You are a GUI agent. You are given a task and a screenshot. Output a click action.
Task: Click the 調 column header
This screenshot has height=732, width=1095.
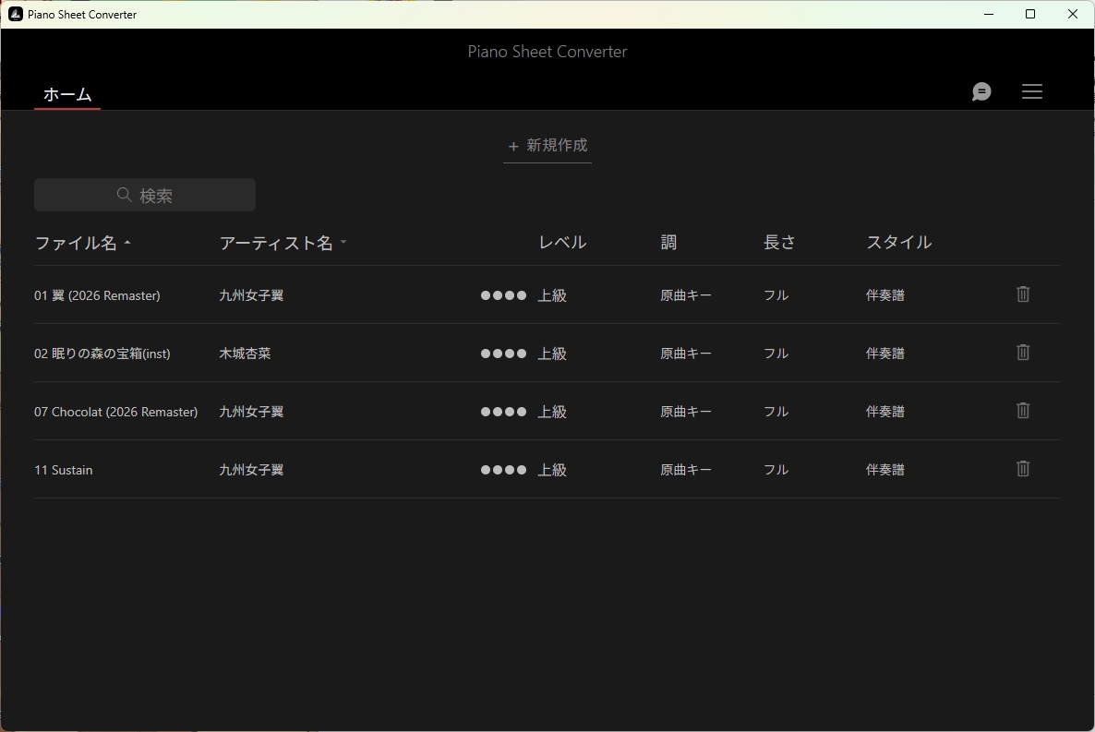668,243
